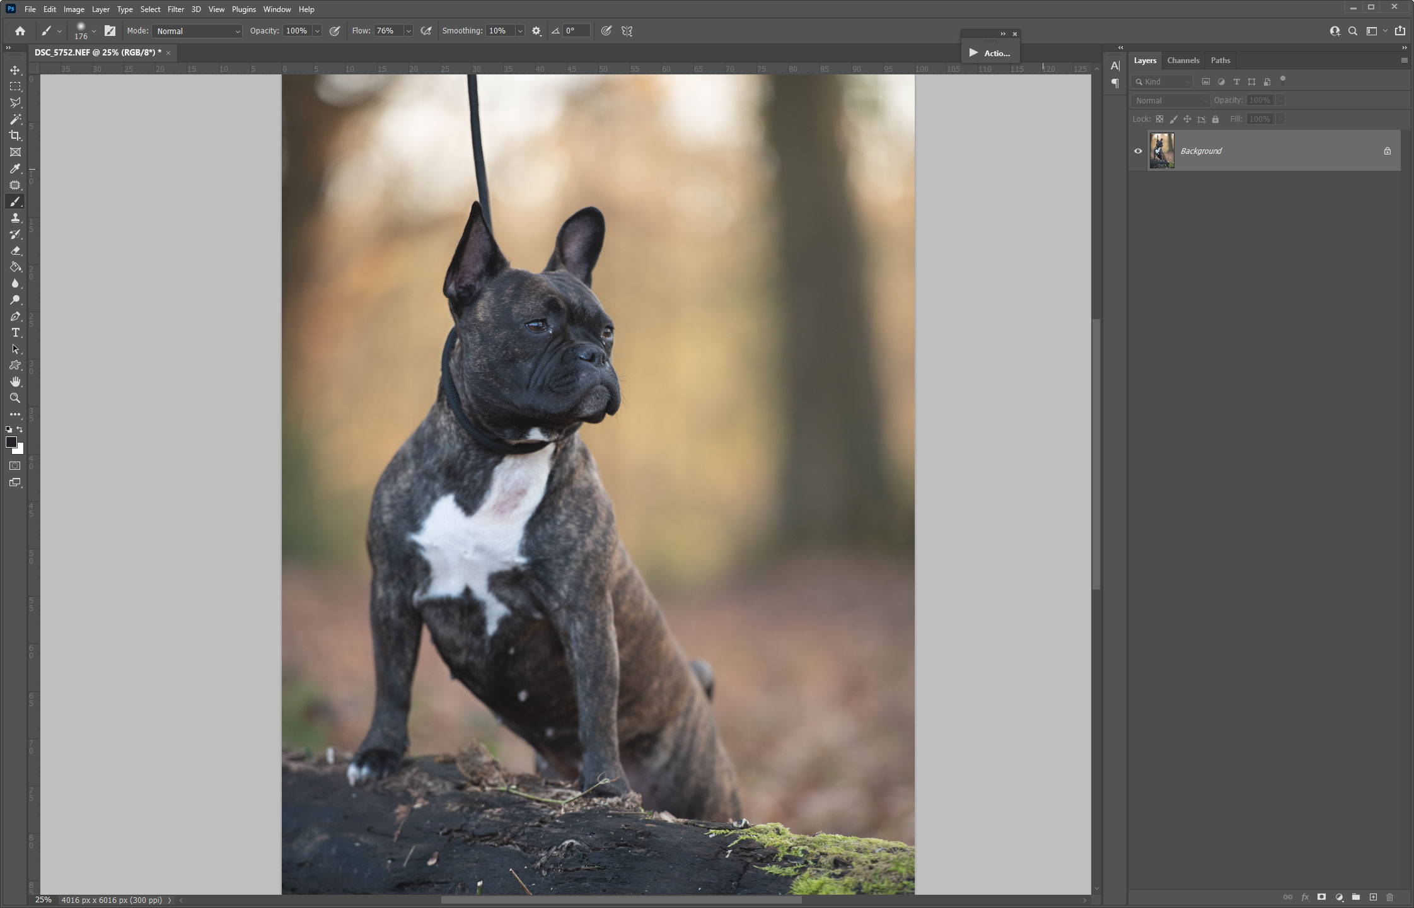Select the Zoom tool
The height and width of the screenshot is (908, 1414).
click(15, 398)
